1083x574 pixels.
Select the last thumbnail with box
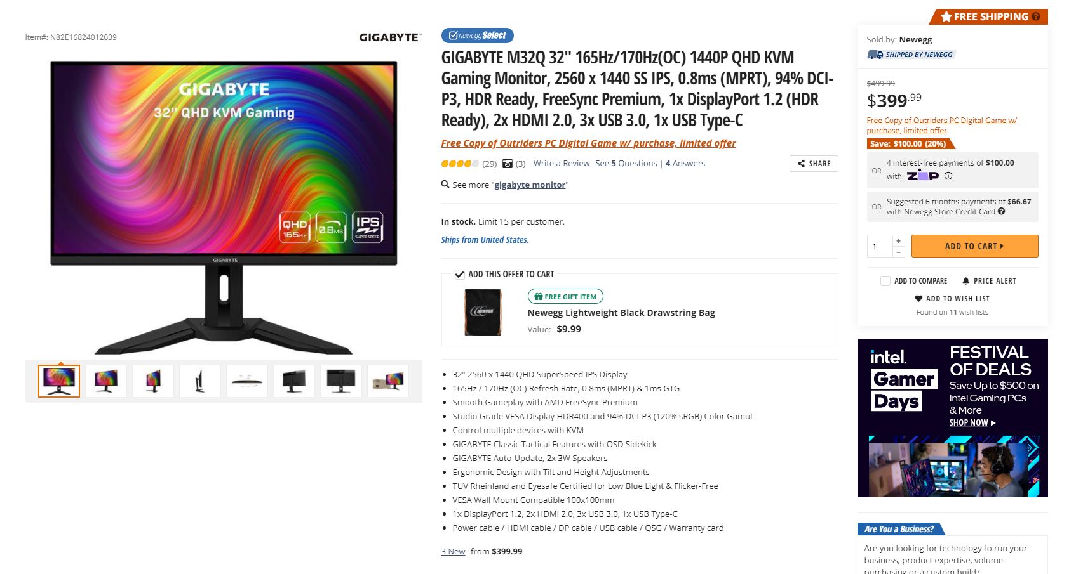click(x=388, y=381)
